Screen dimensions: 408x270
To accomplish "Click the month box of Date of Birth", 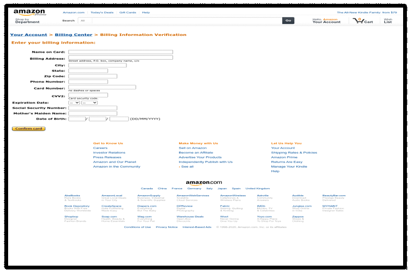I will click(x=98, y=119).
